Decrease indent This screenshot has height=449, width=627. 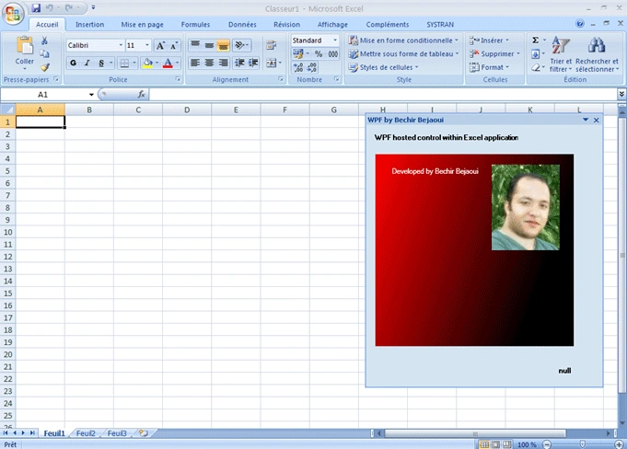tap(239, 63)
